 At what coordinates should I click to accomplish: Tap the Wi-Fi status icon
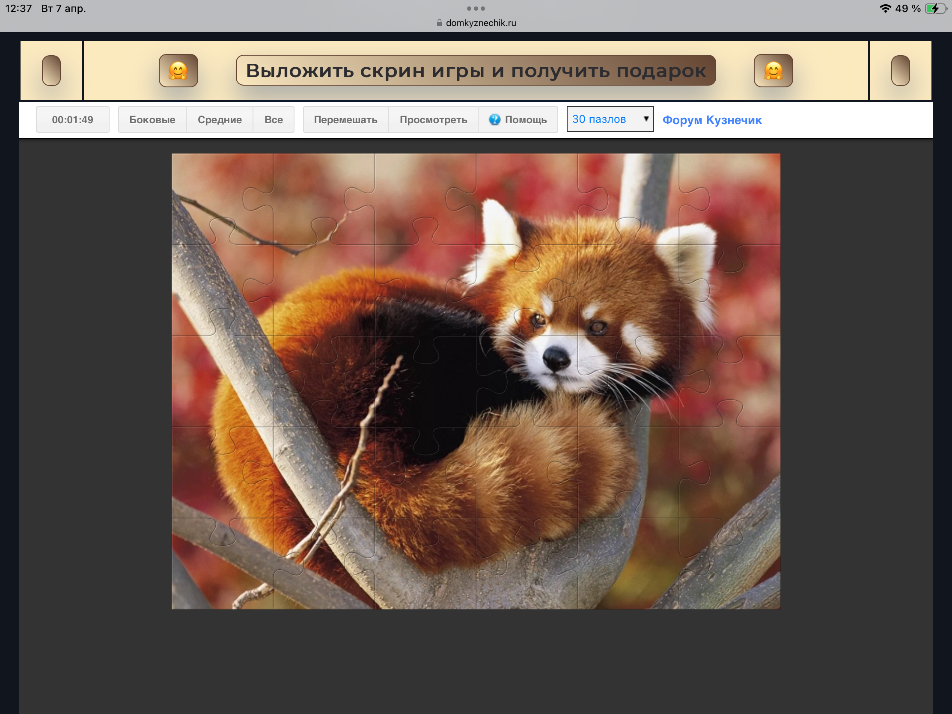tap(885, 9)
